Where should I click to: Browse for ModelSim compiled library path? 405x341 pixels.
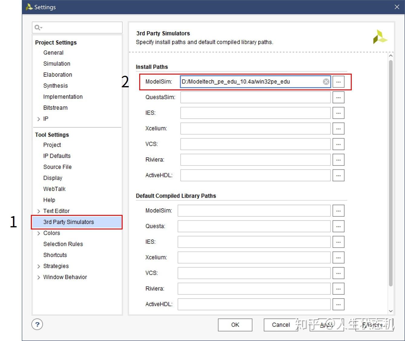[x=338, y=211]
